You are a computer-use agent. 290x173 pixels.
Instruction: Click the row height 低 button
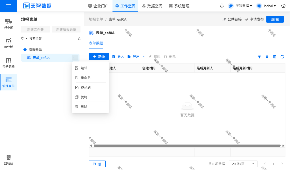[x=97, y=164]
